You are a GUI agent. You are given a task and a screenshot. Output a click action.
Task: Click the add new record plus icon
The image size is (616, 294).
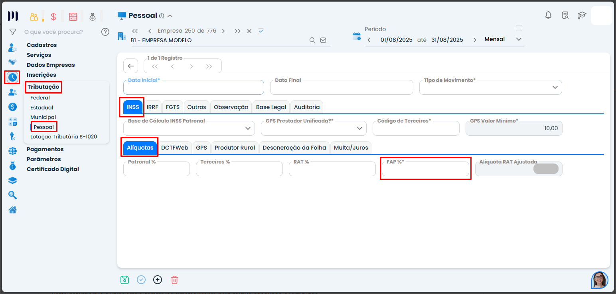[158, 280]
